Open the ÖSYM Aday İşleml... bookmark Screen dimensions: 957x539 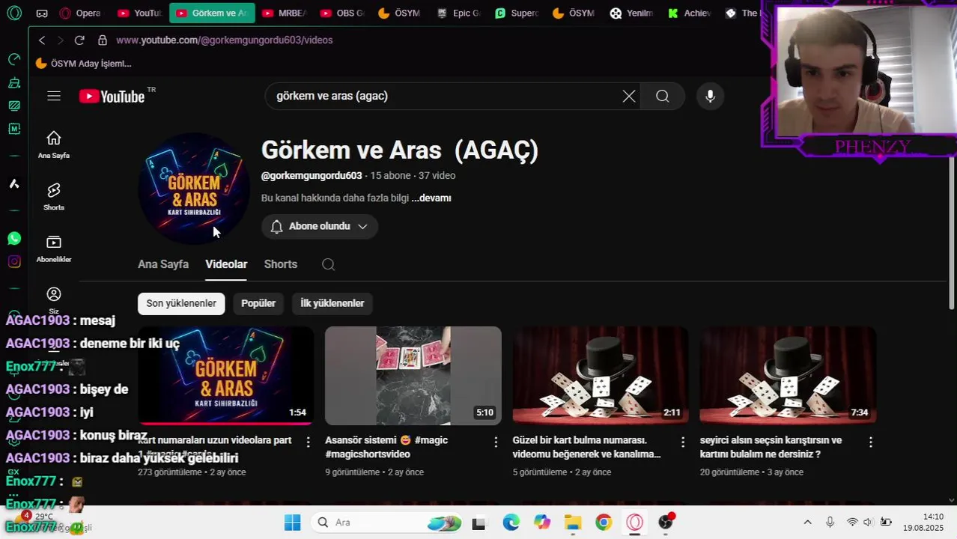click(84, 64)
